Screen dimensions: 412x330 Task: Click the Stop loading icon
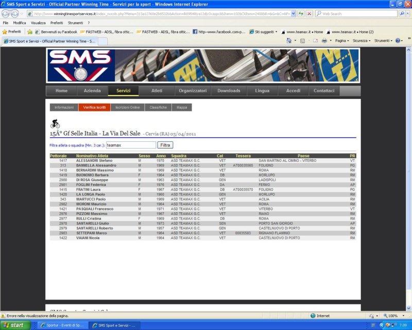click(309, 13)
